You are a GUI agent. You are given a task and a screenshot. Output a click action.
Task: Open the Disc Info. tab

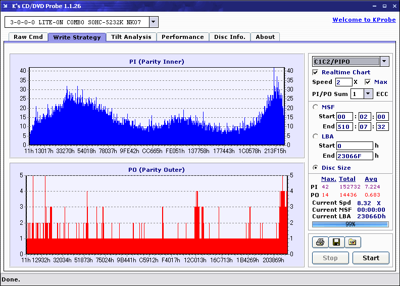[x=229, y=37]
